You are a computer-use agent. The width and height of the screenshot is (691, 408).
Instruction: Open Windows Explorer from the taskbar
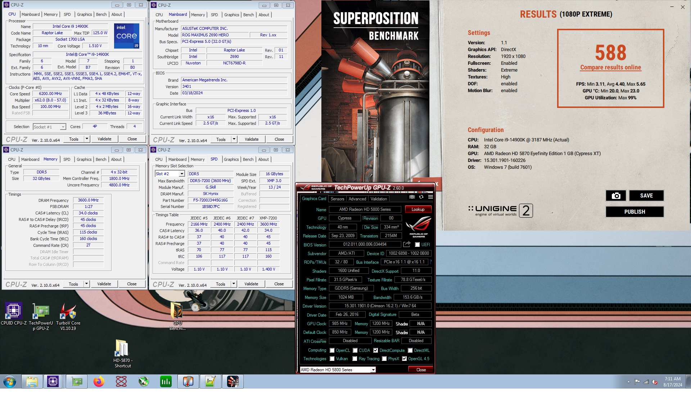[x=32, y=381]
